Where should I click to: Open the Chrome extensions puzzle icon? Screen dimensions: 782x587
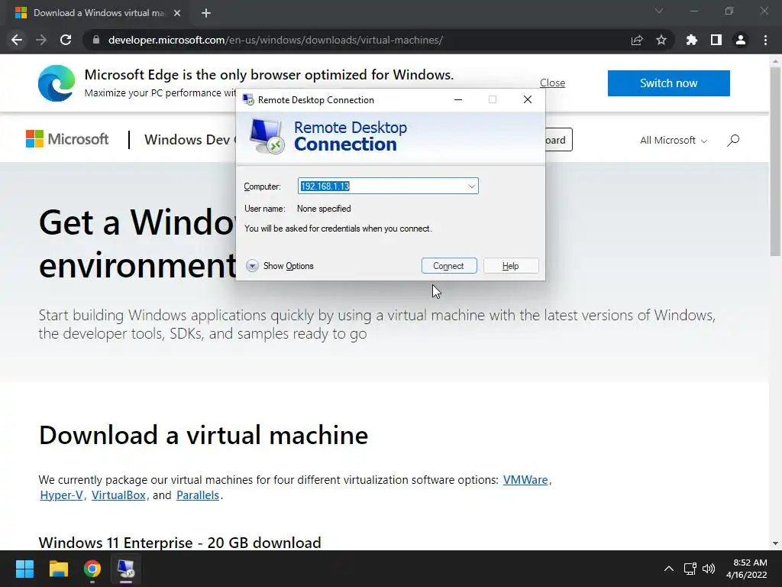[x=692, y=40]
